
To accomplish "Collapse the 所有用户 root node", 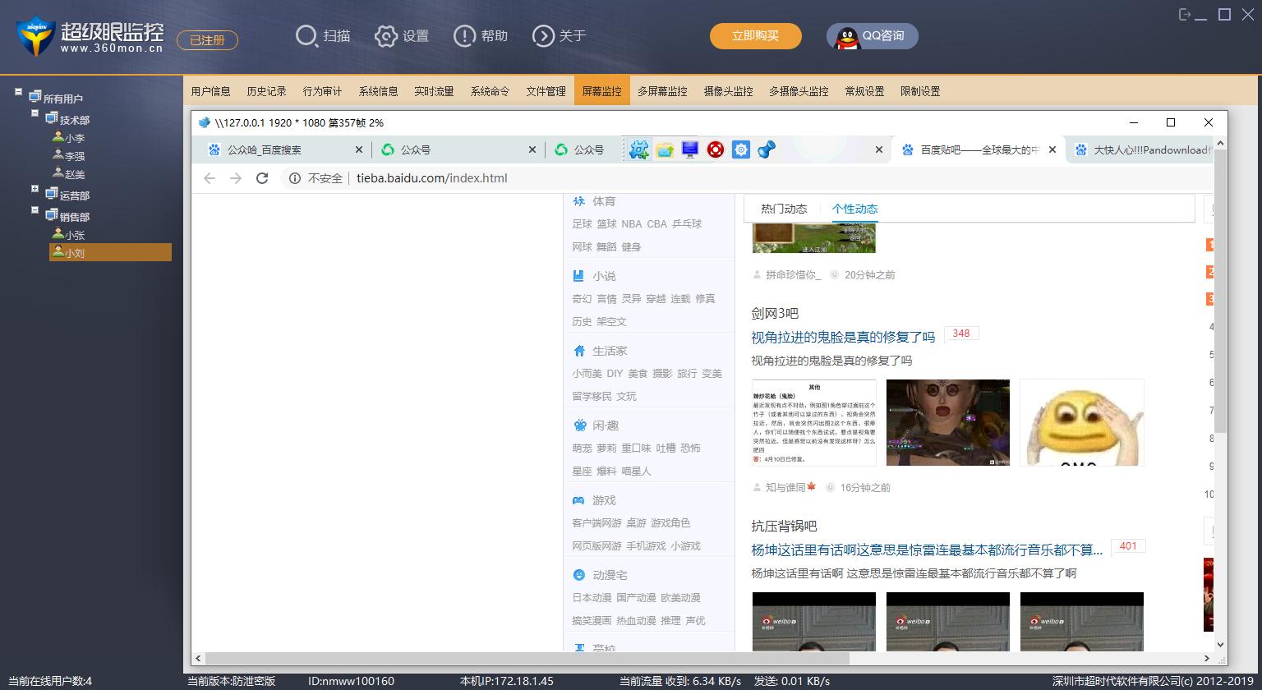I will (x=17, y=92).
